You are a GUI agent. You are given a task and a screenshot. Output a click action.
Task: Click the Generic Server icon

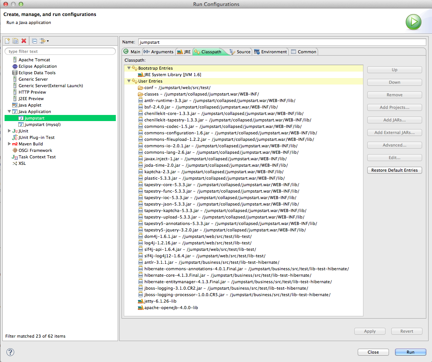[15, 79]
